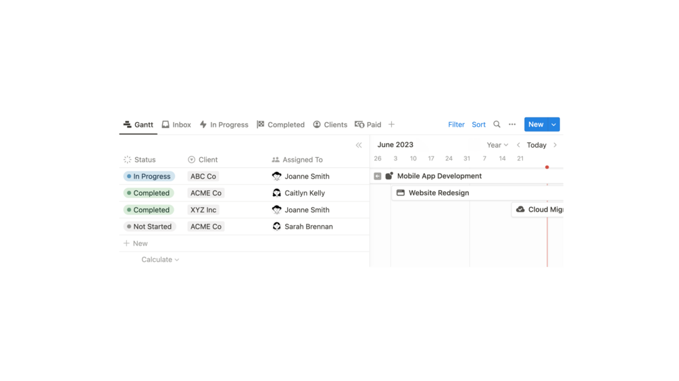Click the Client column header
The height and width of the screenshot is (381, 679).
point(203,160)
